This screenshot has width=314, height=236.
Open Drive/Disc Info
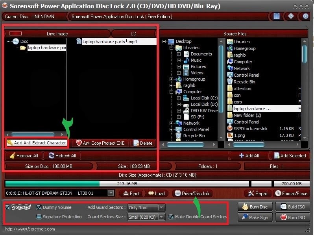(x=192, y=194)
